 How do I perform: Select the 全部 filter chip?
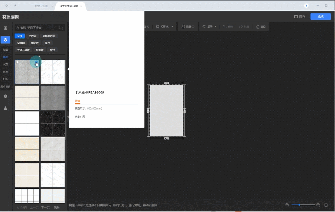(x=20, y=36)
